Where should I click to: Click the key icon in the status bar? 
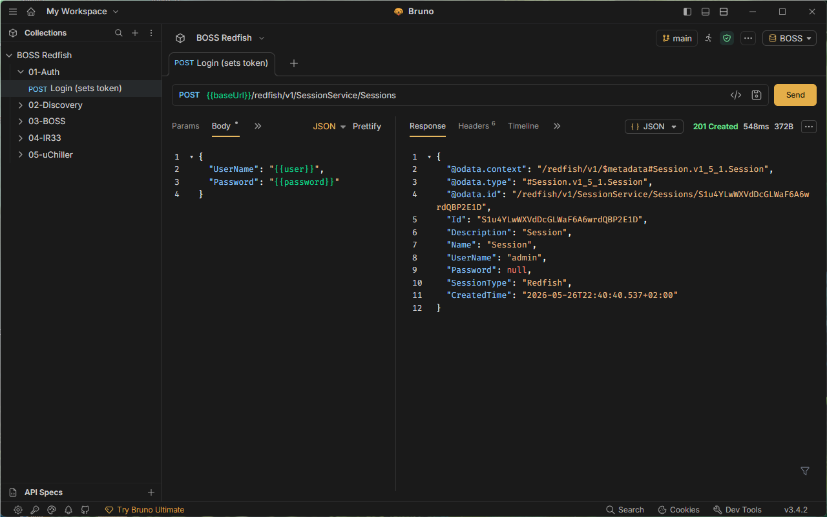click(35, 510)
